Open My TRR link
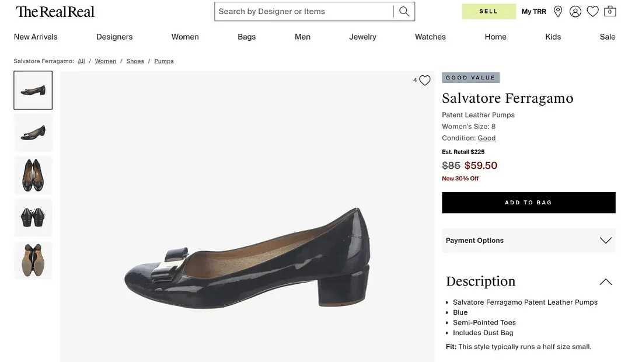The image size is (642, 362). [534, 12]
